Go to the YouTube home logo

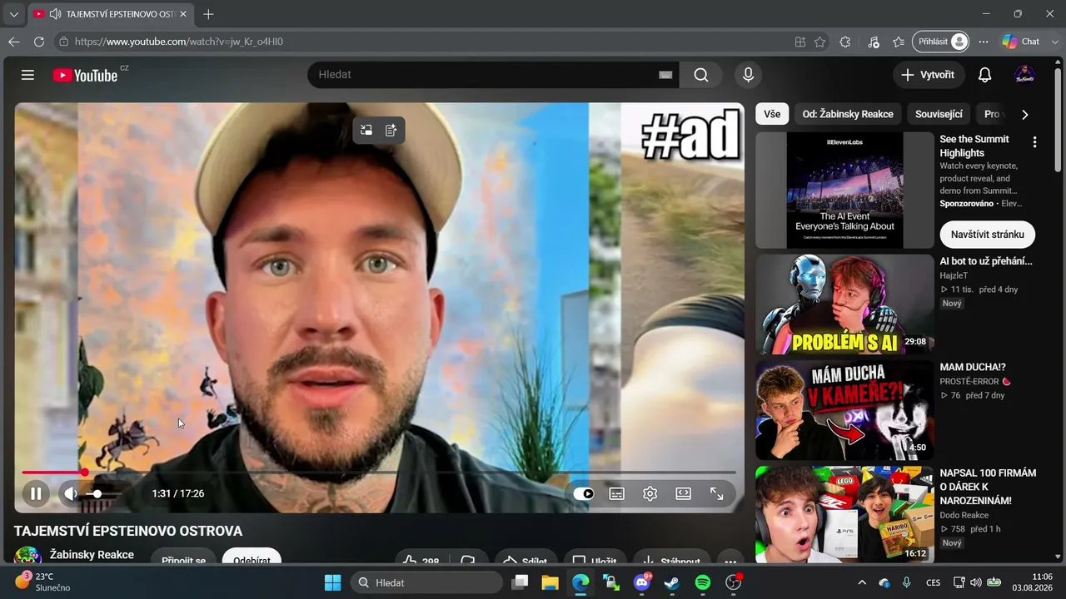(85, 75)
